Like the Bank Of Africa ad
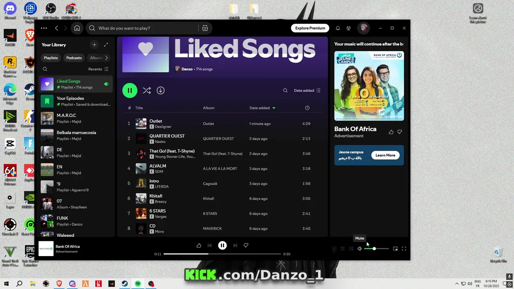This screenshot has height=289, width=514. click(x=391, y=132)
